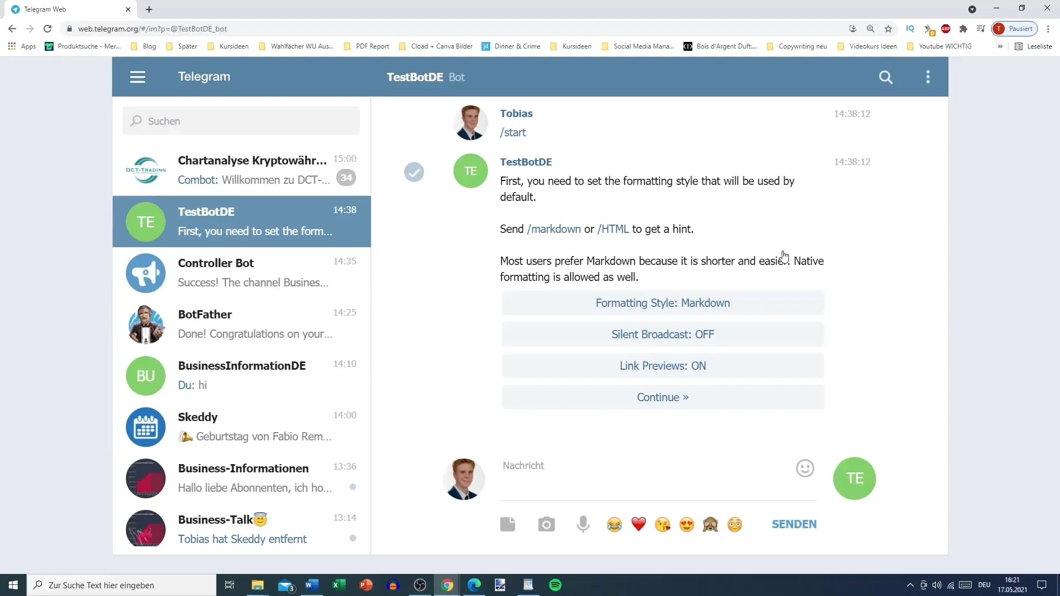
Task: Toggle Formatting Style: Markdown button
Action: [x=662, y=303]
